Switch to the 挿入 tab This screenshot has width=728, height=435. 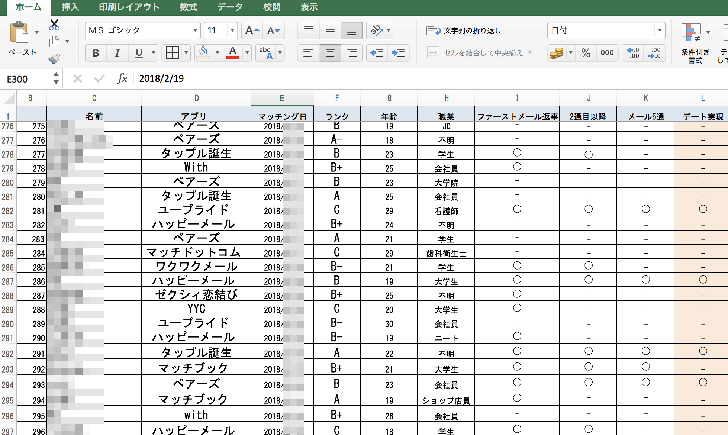(70, 7)
